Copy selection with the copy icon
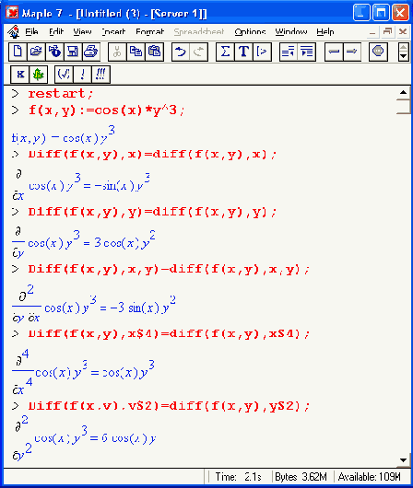The width and height of the screenshot is (413, 488). (x=136, y=52)
